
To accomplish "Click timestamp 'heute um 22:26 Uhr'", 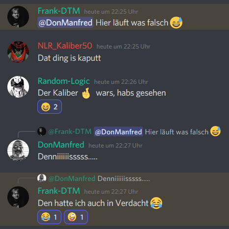I will click(x=121, y=82).
